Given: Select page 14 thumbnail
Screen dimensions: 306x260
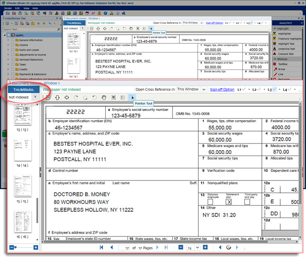Looking at the screenshot, I should [x=23, y=150].
